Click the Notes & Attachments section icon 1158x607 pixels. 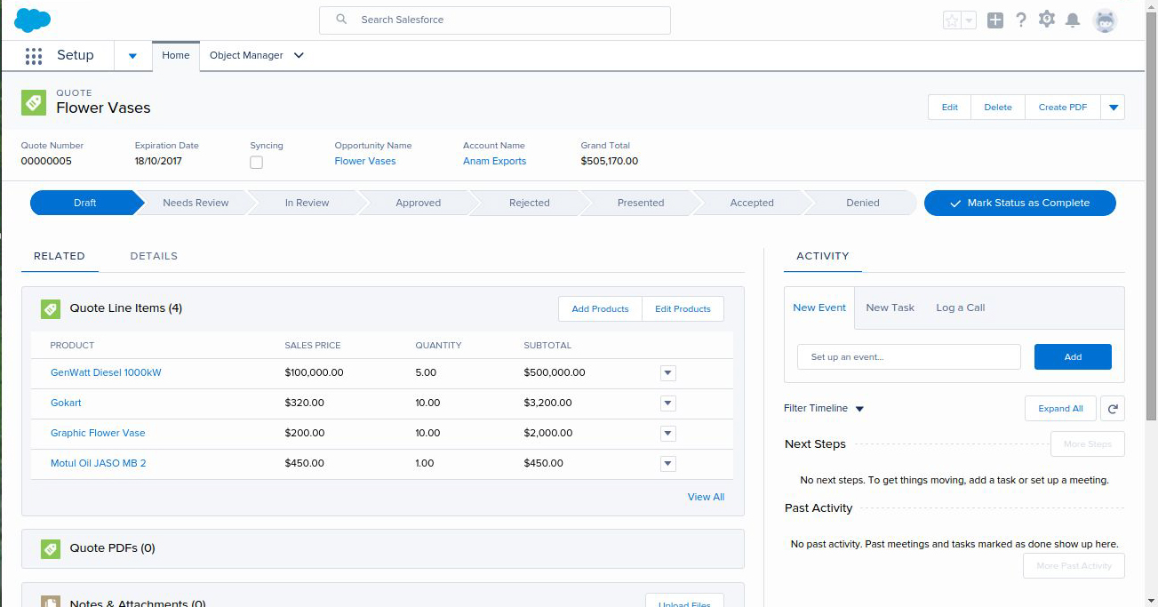(x=51, y=602)
